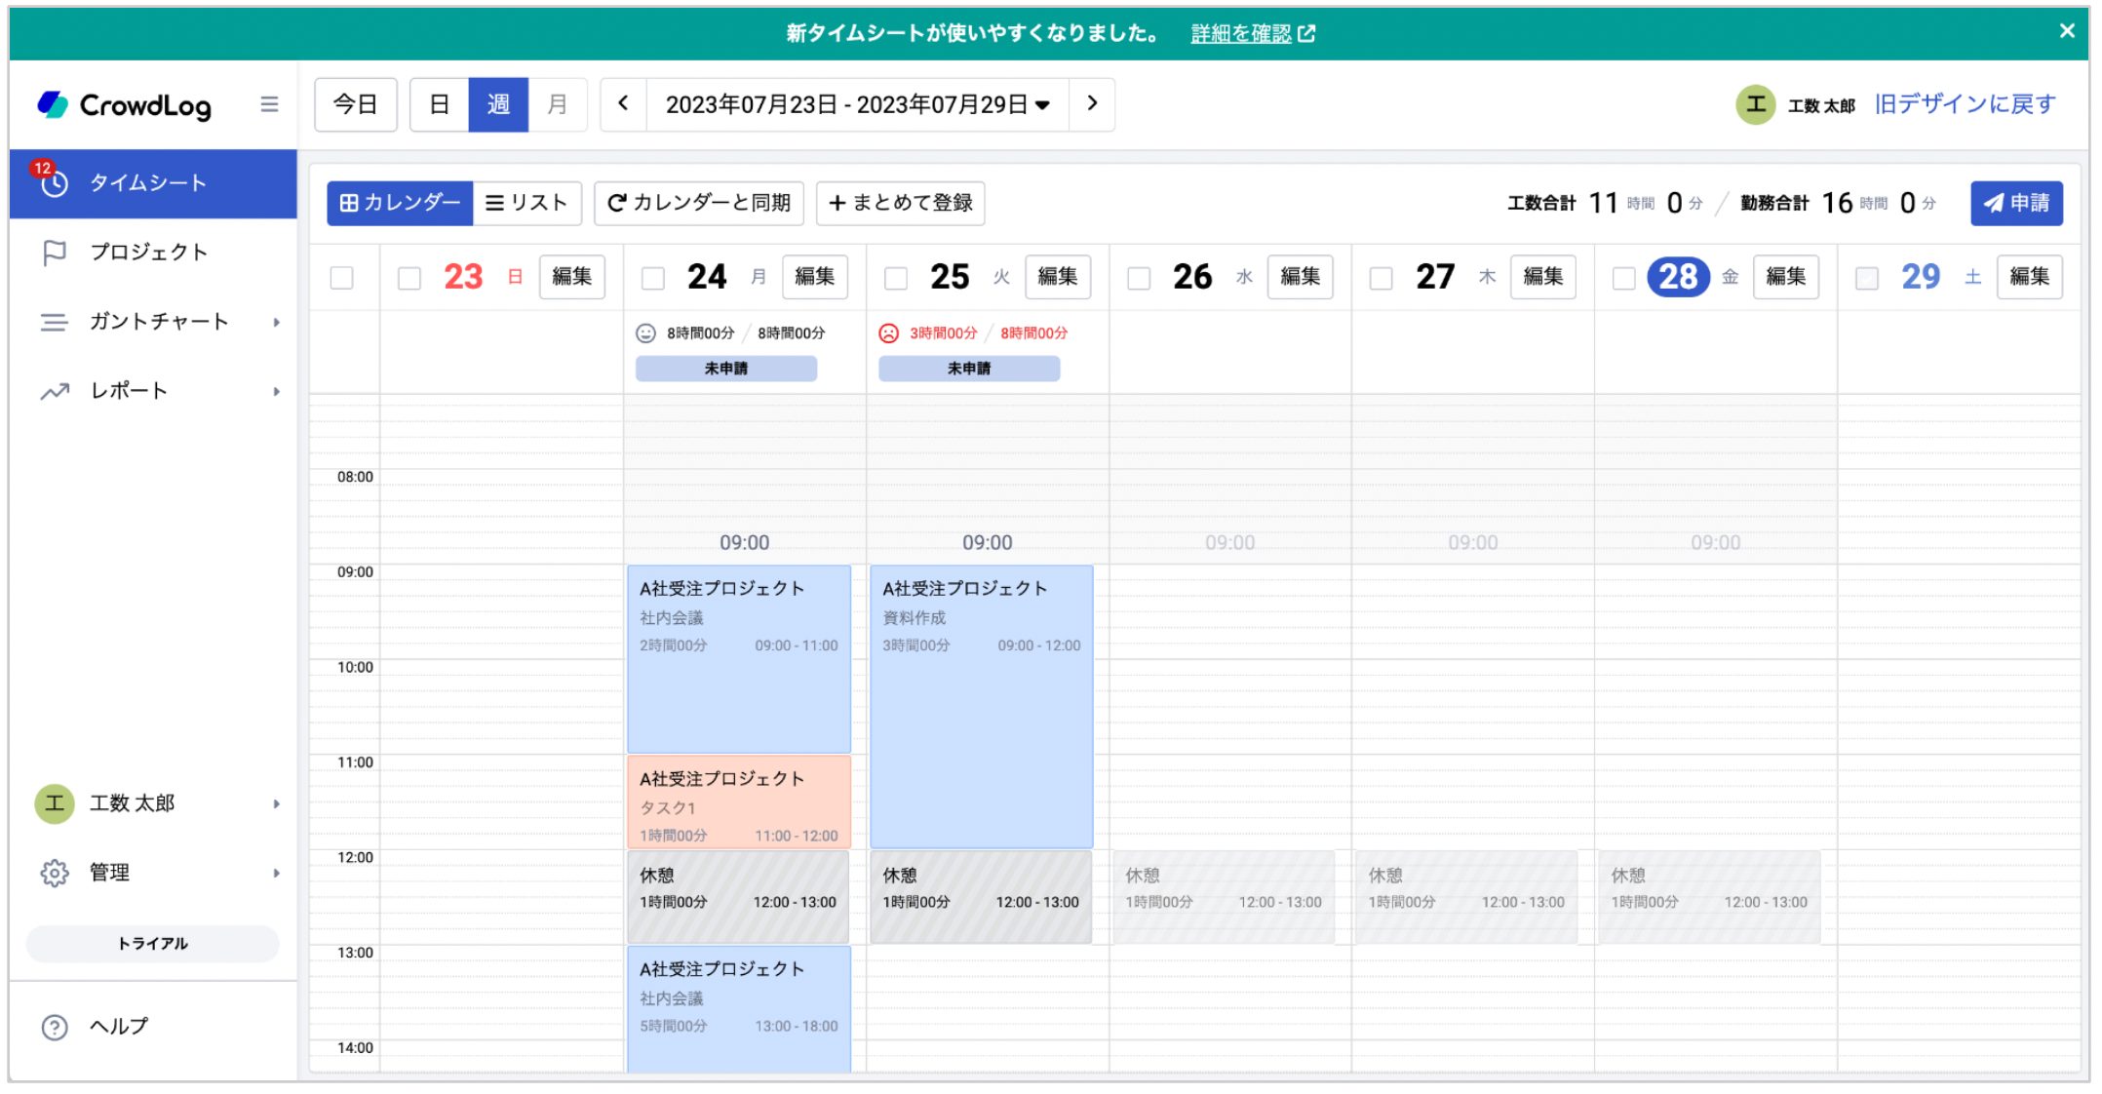Click 旧デザインに戻す link
Screen dimensions: 2102x1094
[x=1965, y=104]
